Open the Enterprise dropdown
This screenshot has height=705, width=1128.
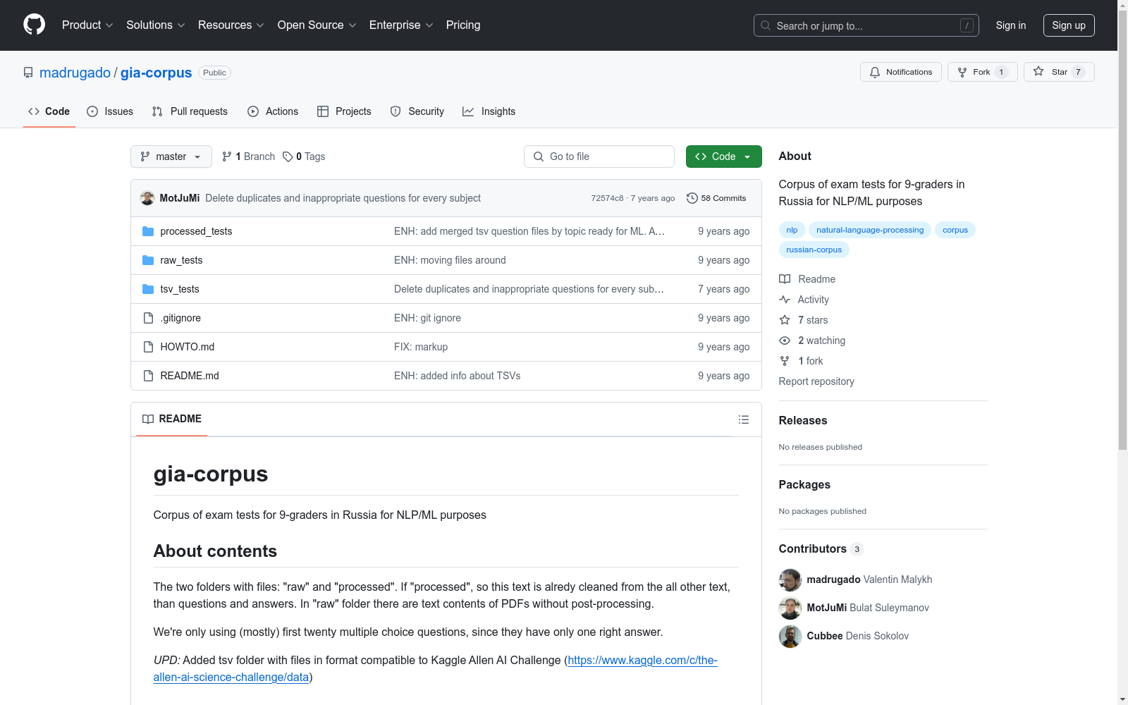pyautogui.click(x=401, y=25)
